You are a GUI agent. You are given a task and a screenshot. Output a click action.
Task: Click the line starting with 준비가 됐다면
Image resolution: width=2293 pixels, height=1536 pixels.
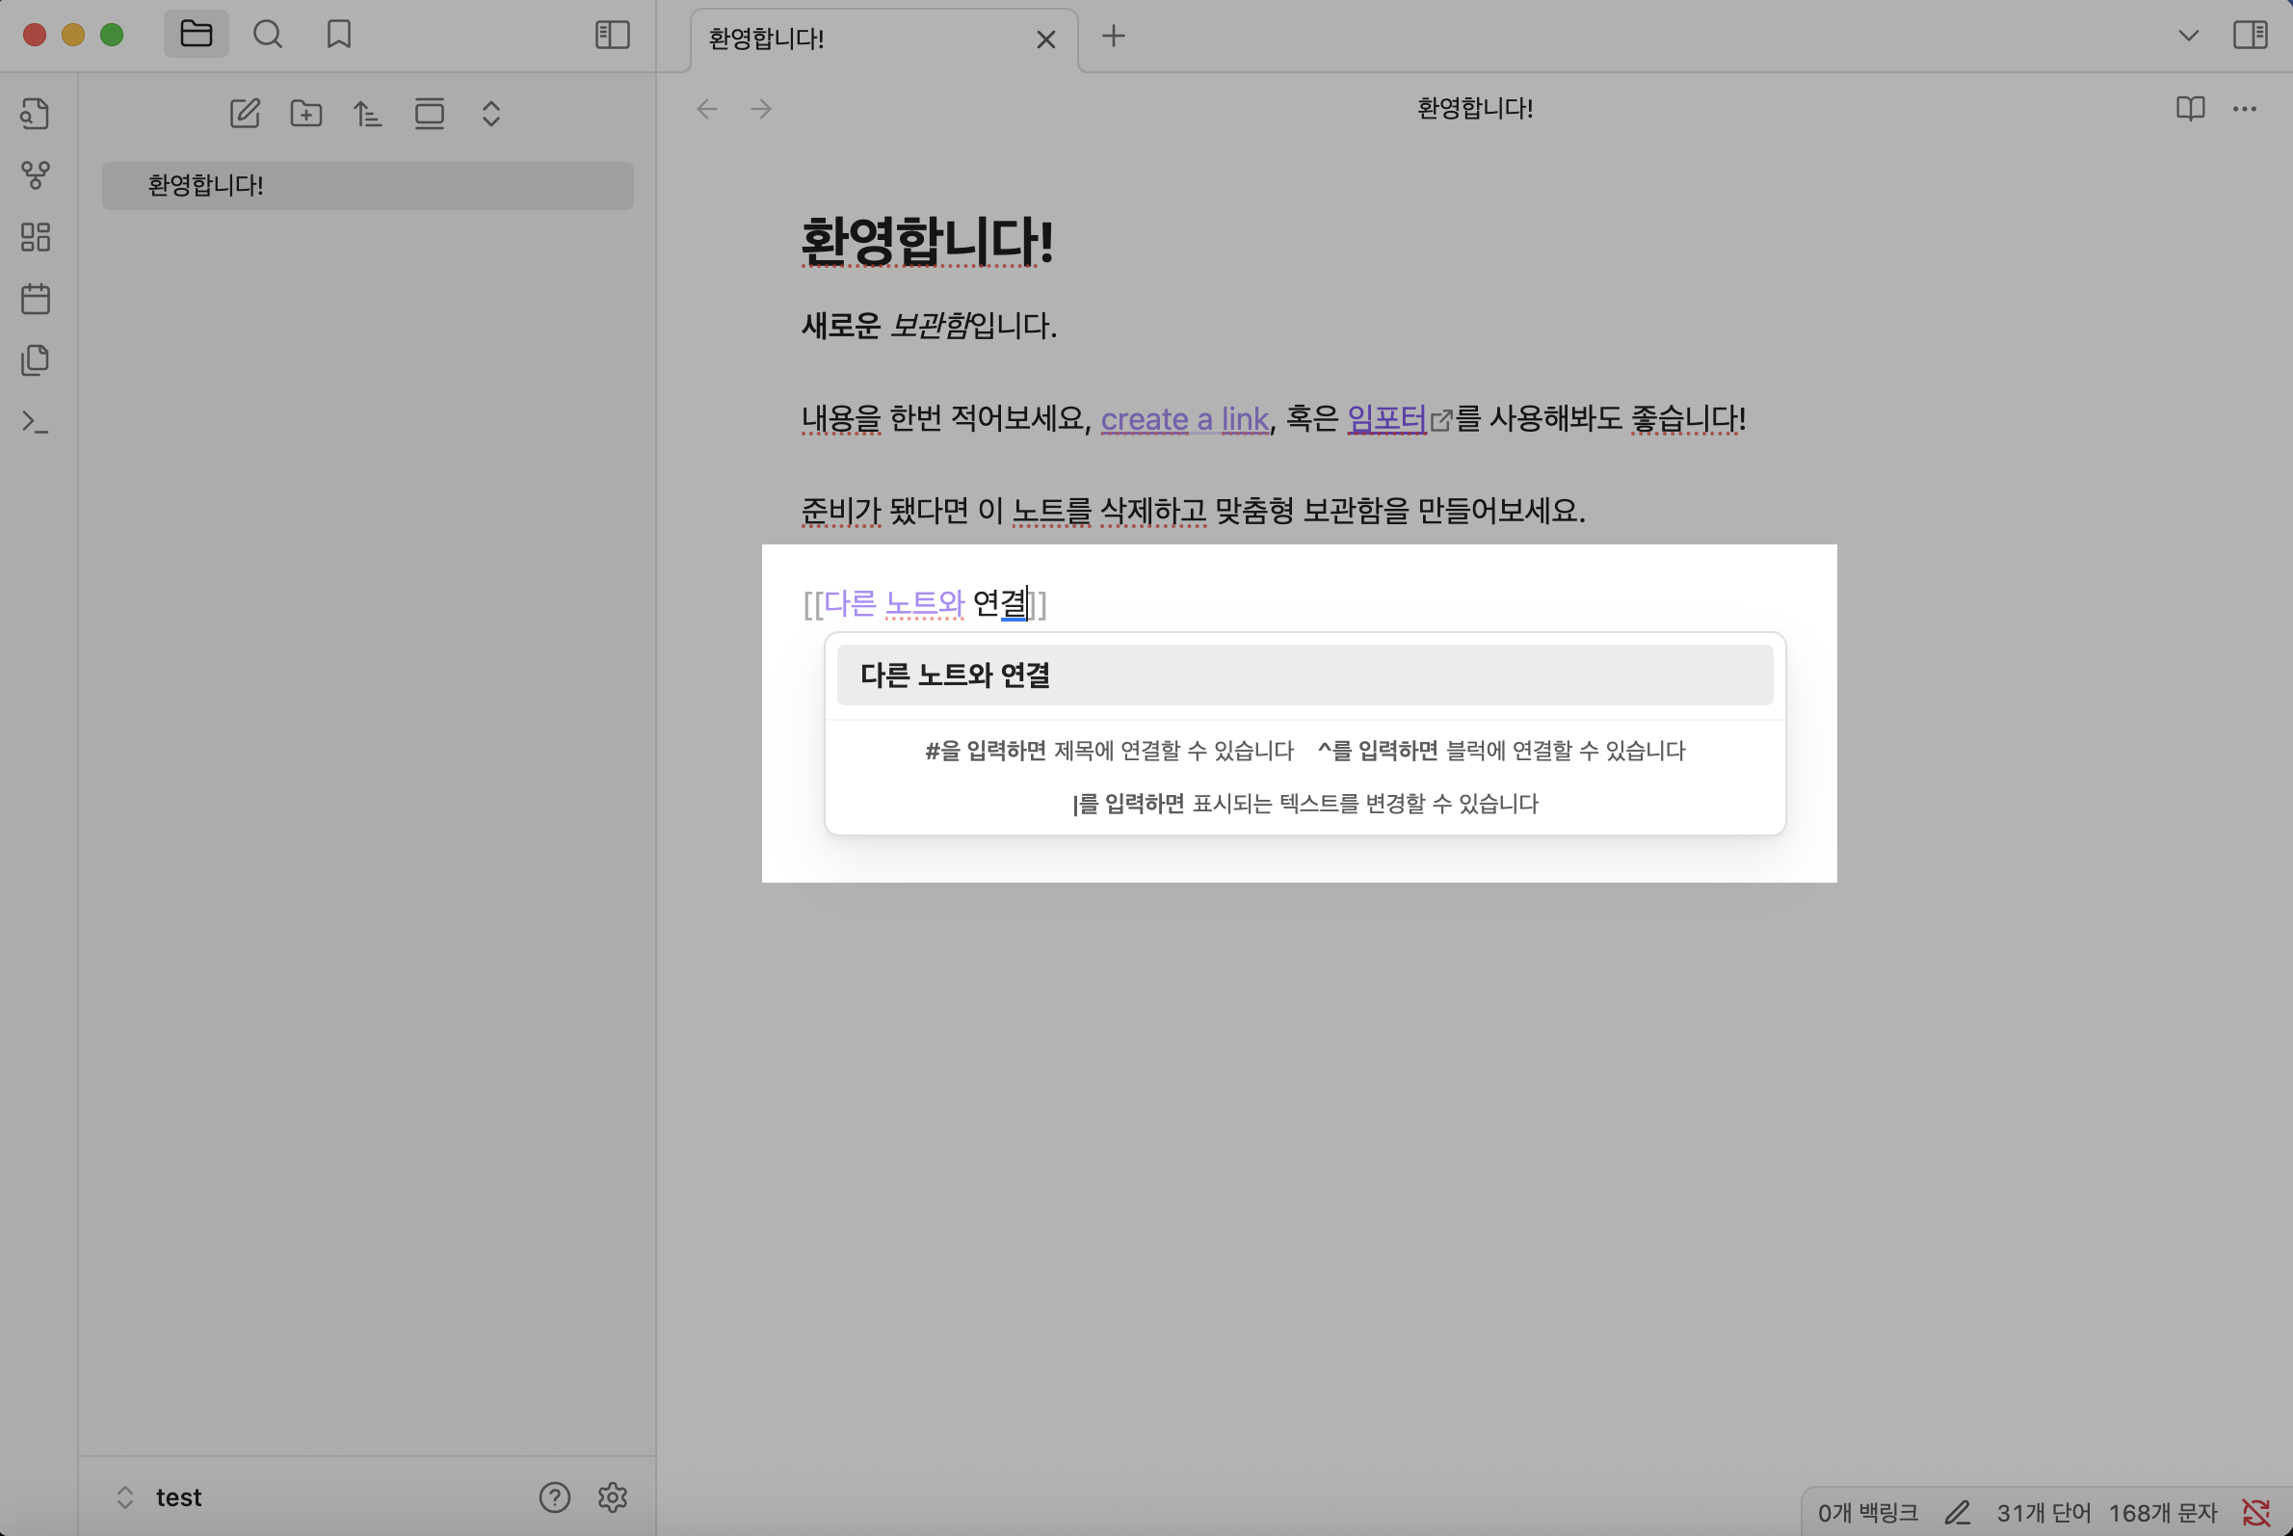[1192, 511]
